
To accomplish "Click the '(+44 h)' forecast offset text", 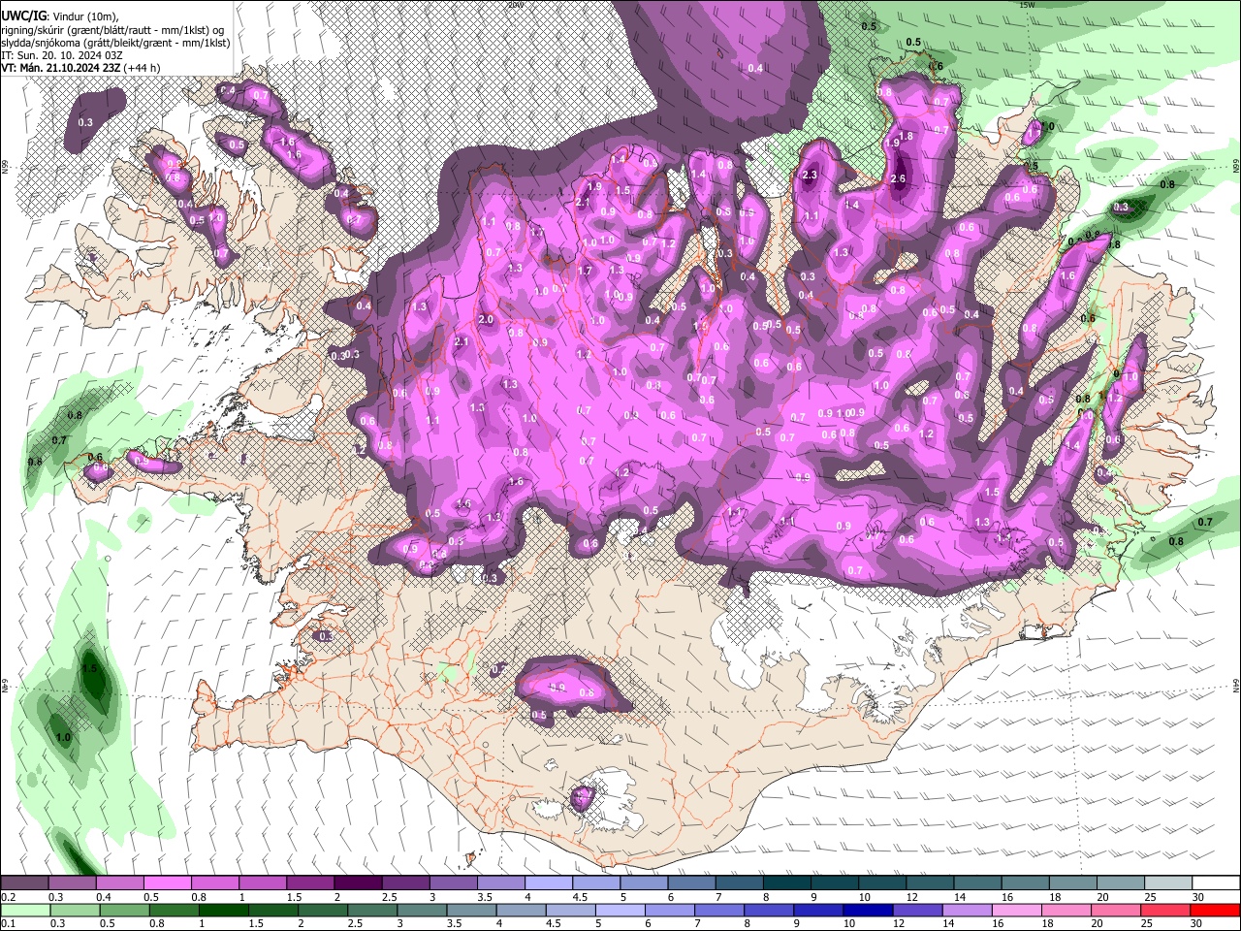I will click(x=142, y=68).
